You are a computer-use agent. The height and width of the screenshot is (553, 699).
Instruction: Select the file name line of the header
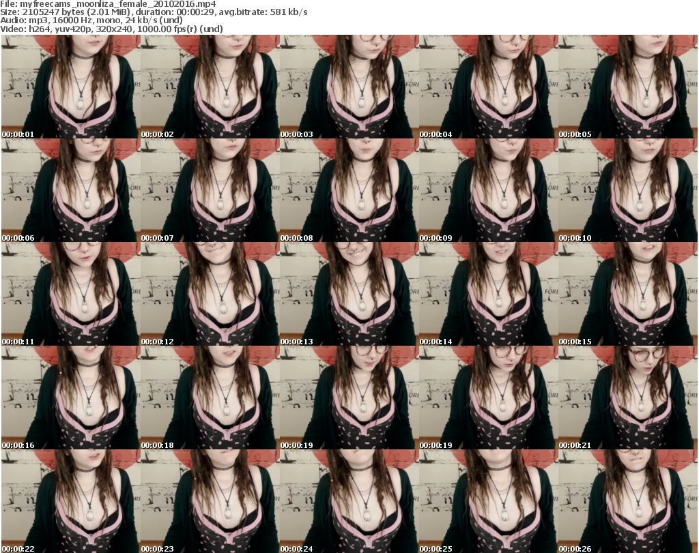coord(109,4)
